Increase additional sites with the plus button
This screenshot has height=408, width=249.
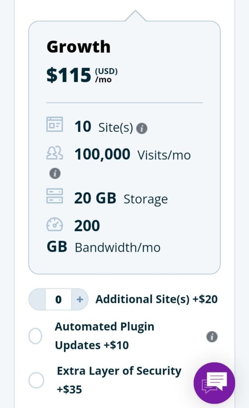point(80,299)
